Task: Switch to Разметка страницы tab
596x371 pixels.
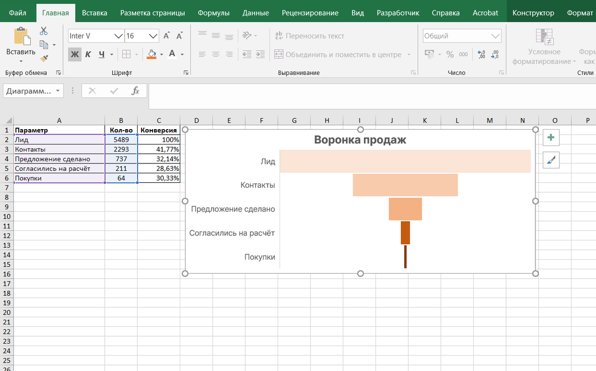Action: point(152,13)
